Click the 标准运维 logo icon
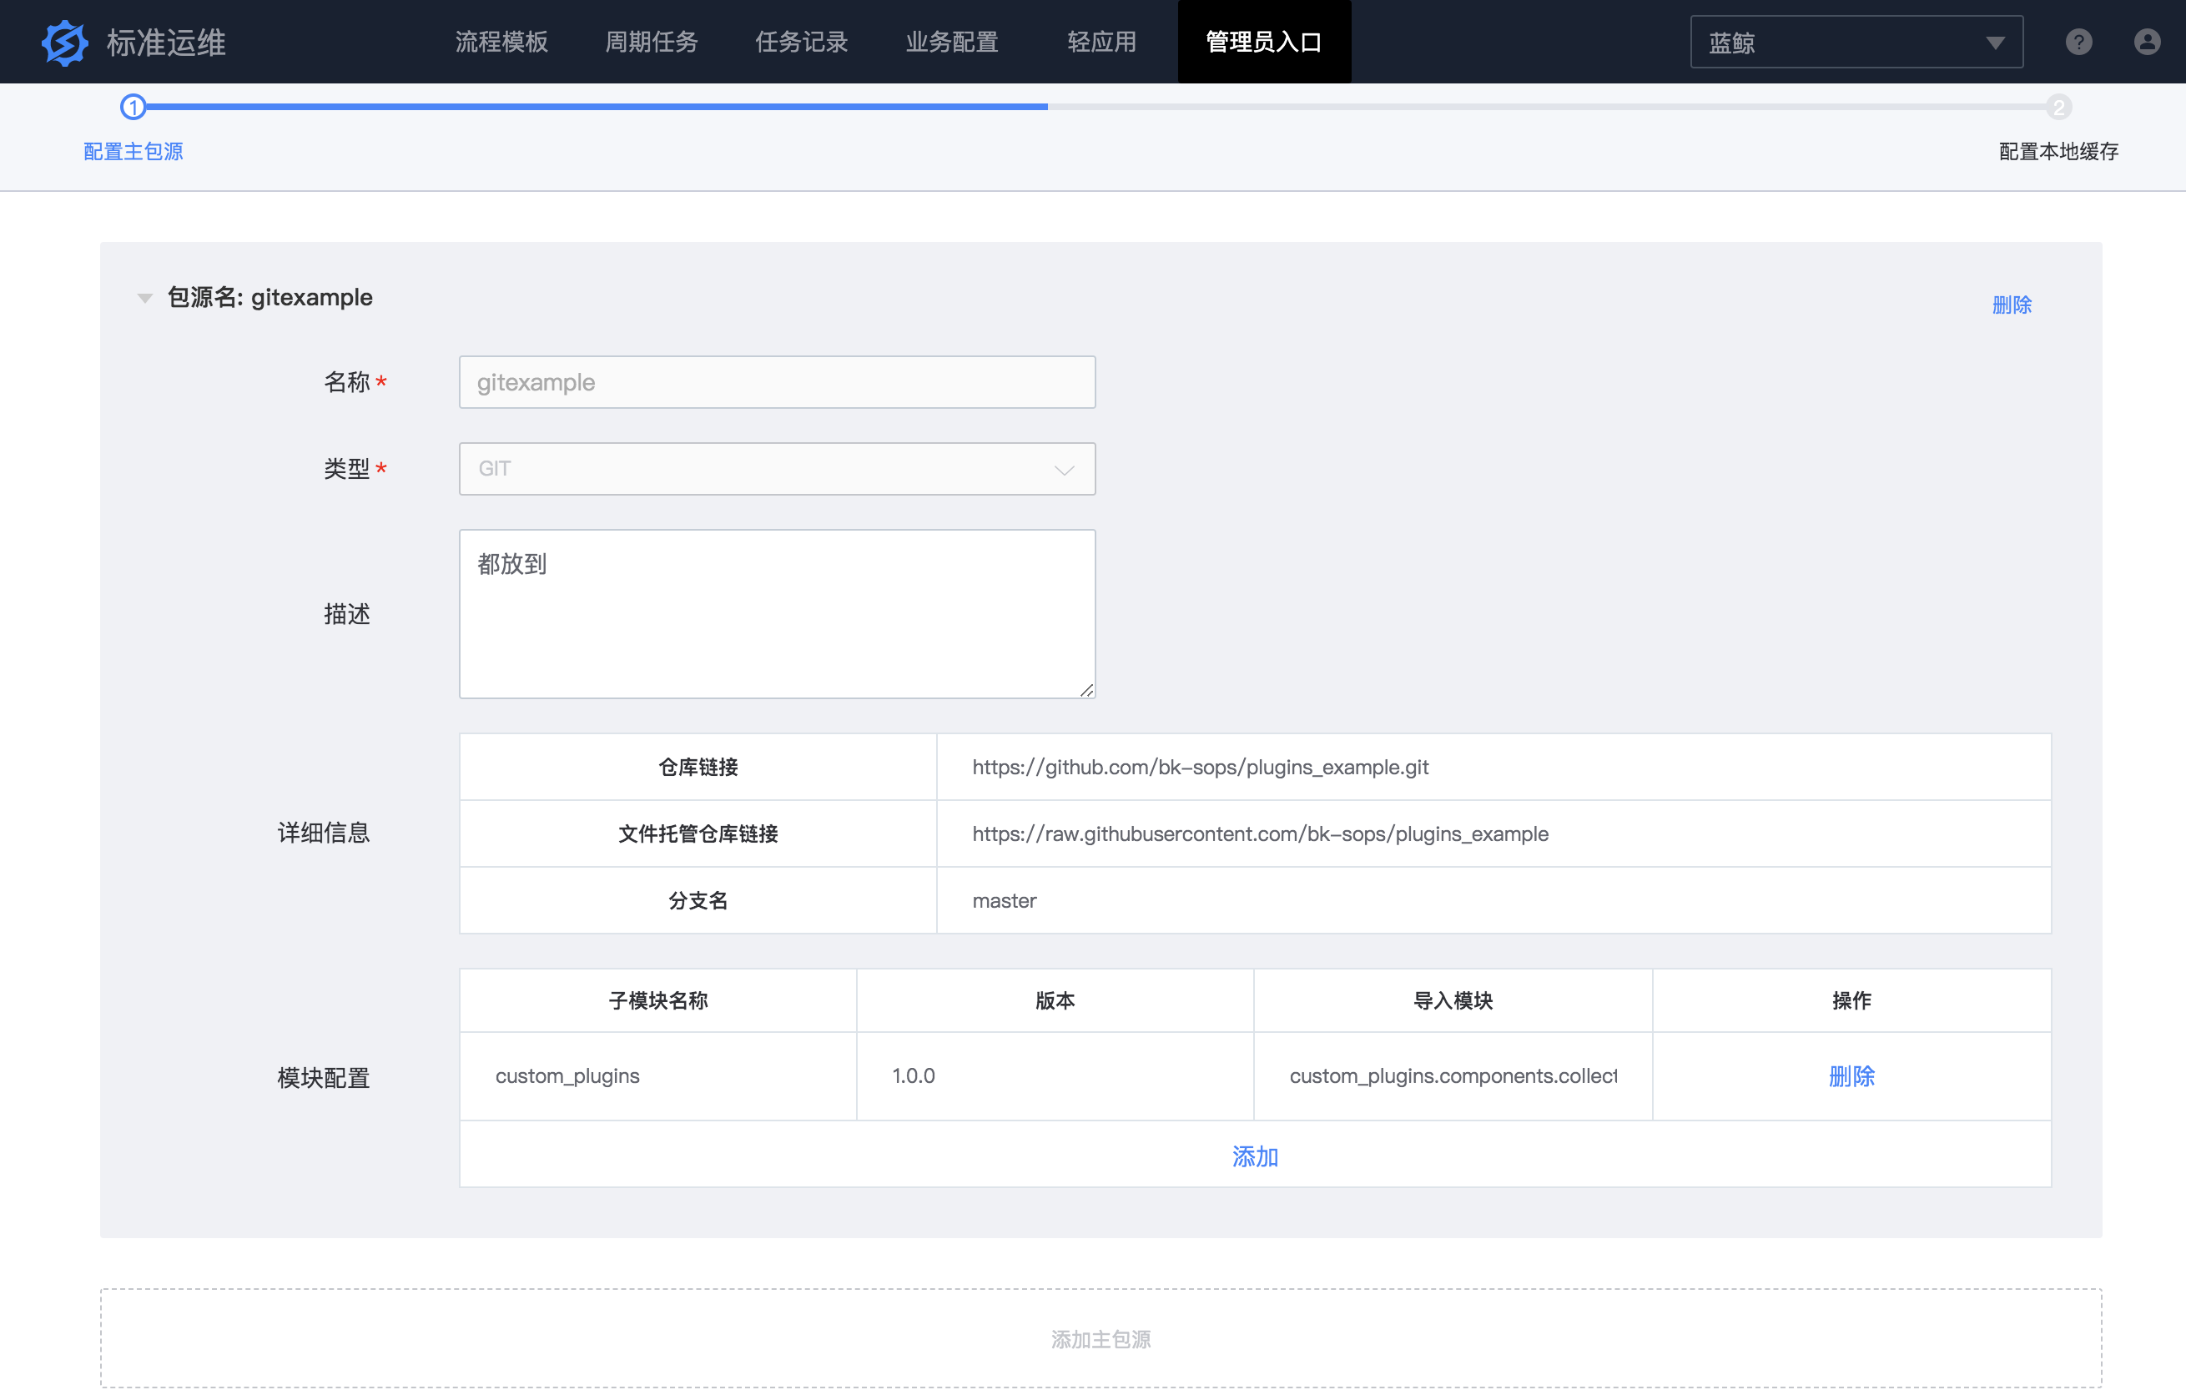 (x=64, y=42)
